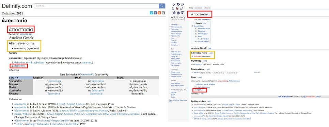Switch to the Discussion tab on Wiktionary
Viewport: 329px width, 127px height.
point(198,8)
